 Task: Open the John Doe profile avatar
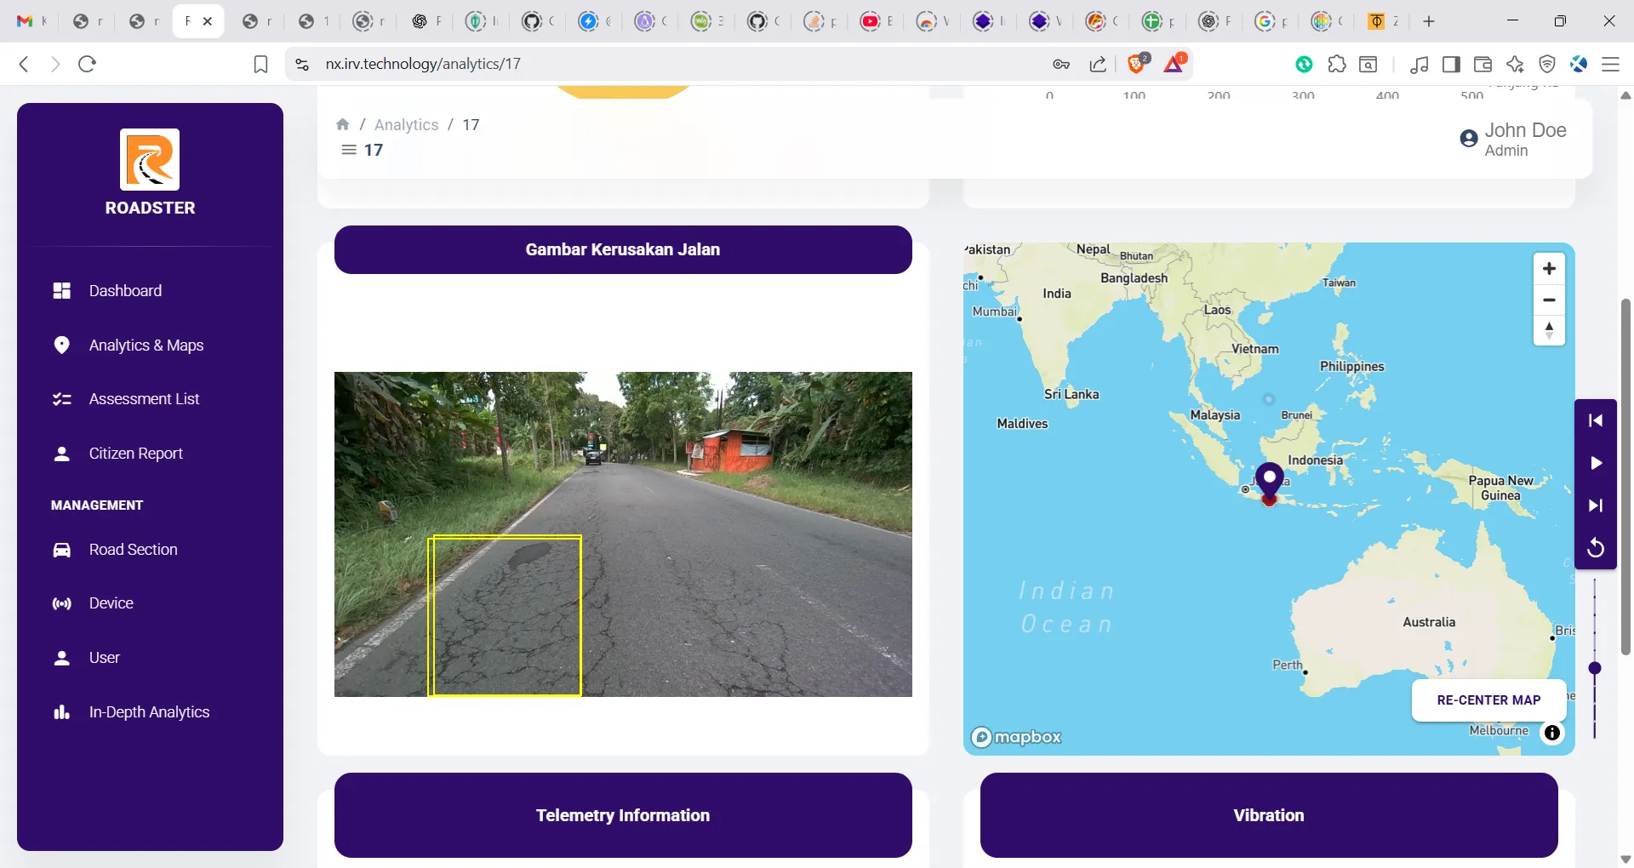(1469, 139)
